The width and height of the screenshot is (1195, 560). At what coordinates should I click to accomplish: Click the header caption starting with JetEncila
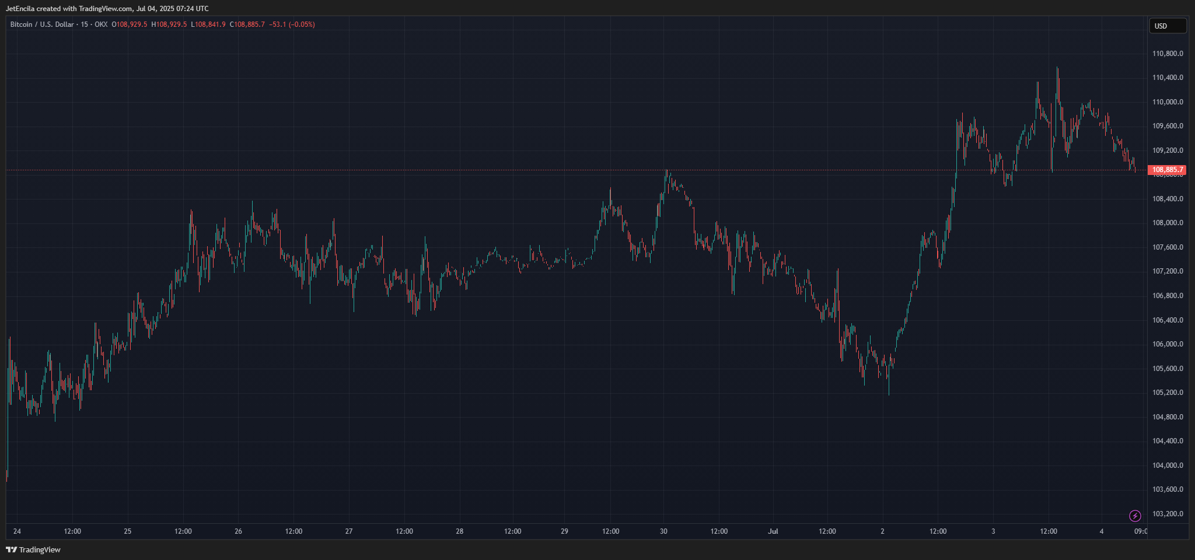pos(107,8)
